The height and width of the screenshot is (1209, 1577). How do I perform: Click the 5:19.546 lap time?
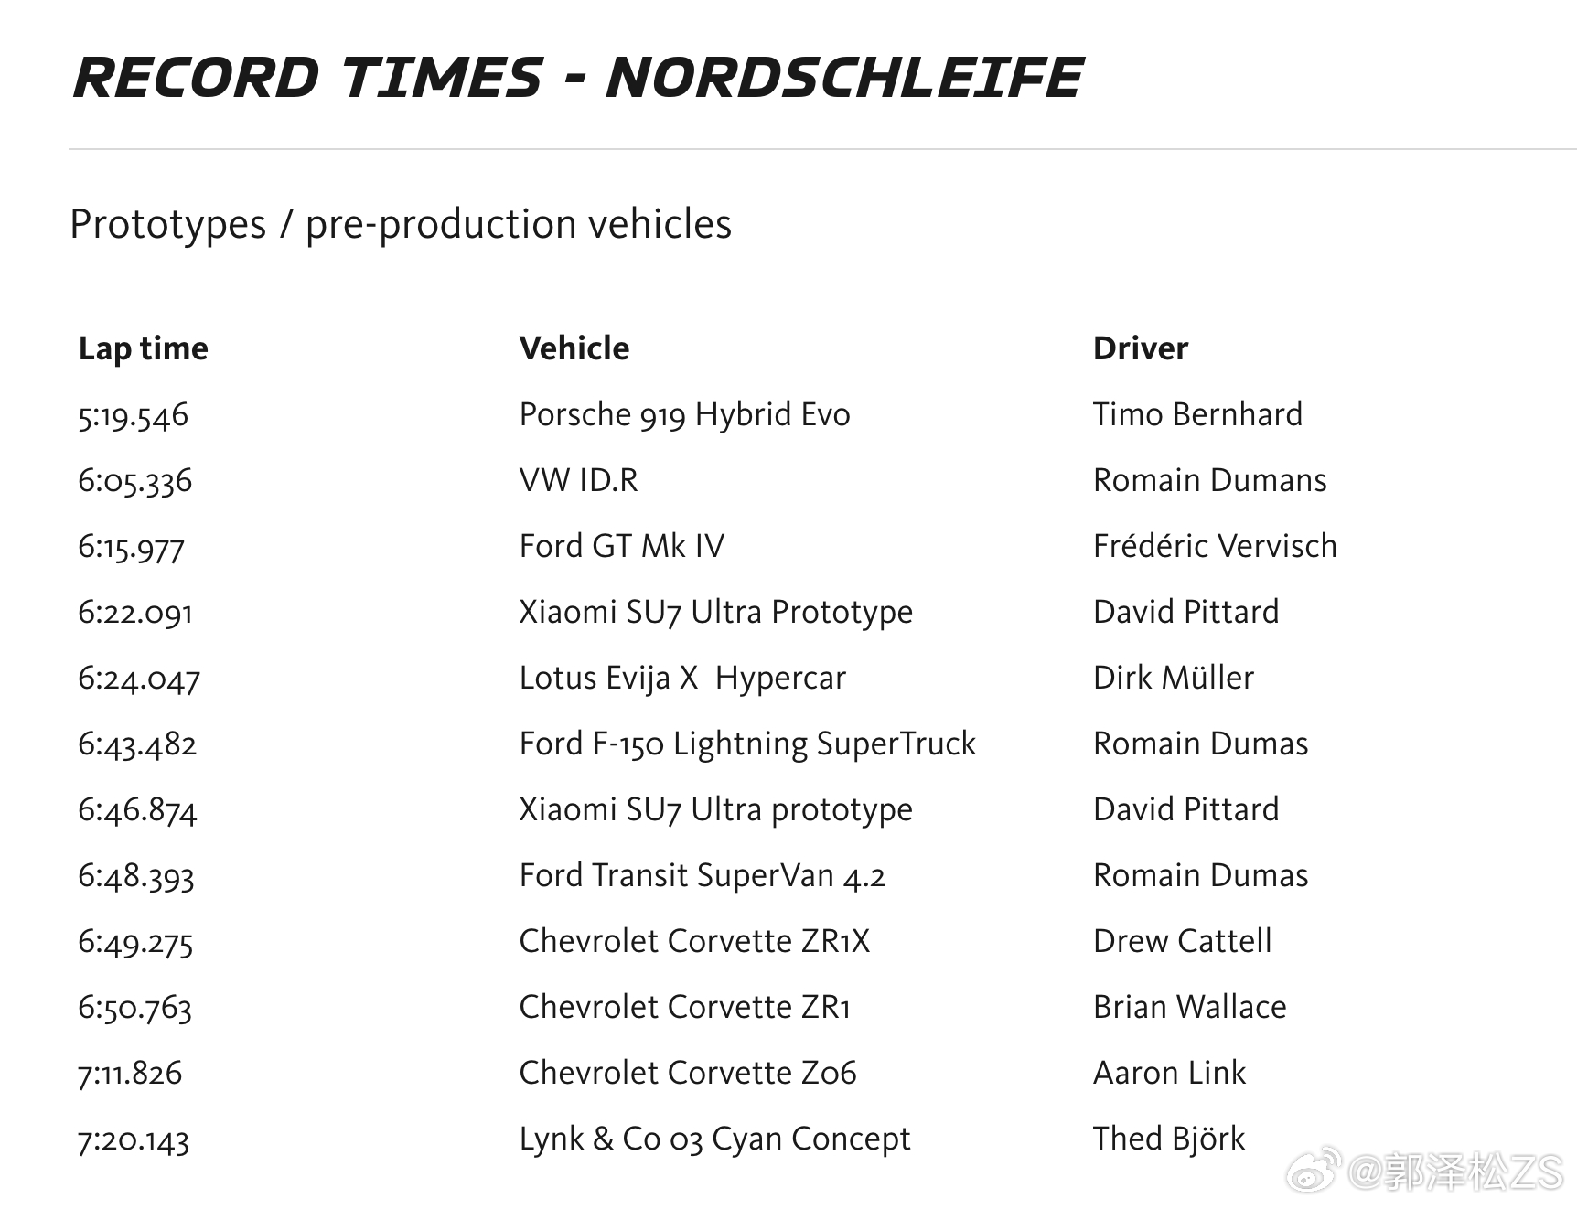[x=133, y=415]
